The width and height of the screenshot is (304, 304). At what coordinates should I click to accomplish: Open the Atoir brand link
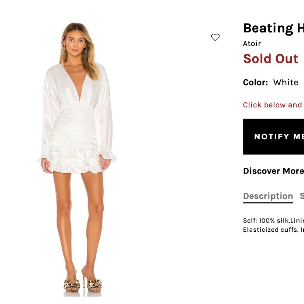252,43
